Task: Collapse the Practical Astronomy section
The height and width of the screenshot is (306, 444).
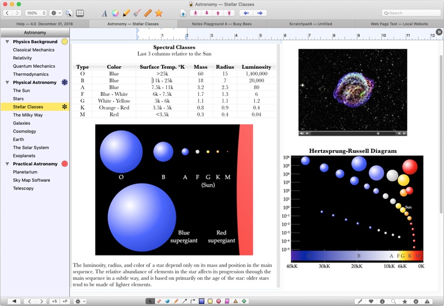Action: pos(7,164)
